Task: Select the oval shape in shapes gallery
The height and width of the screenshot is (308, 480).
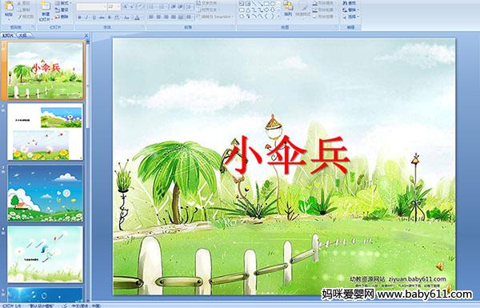Action: point(273,4)
